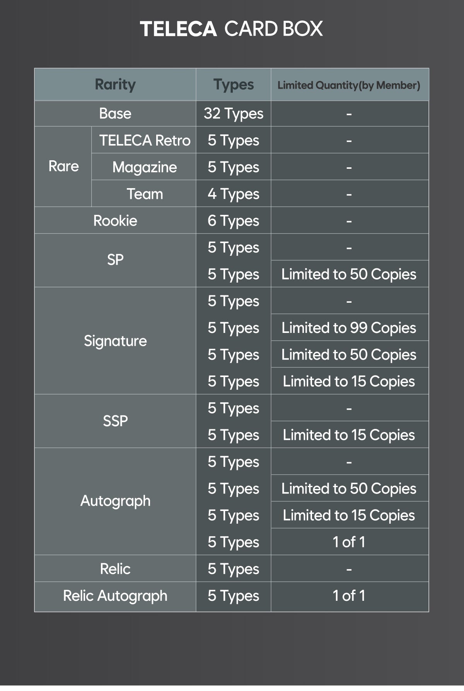Click the dash in the Base row
The width and height of the screenshot is (464, 691).
tap(349, 114)
